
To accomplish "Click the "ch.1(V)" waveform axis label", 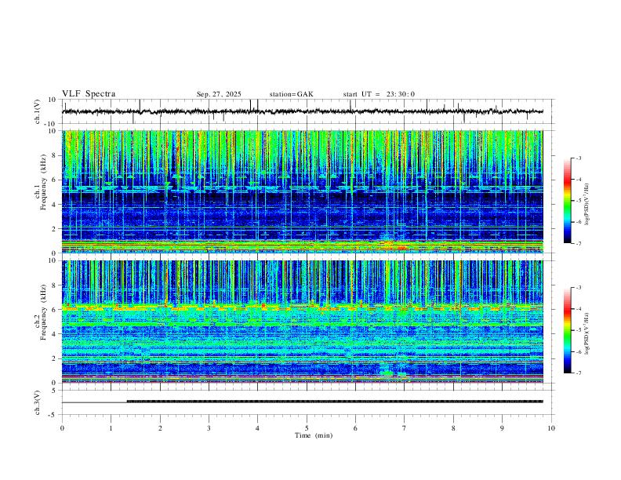I will [38, 111].
